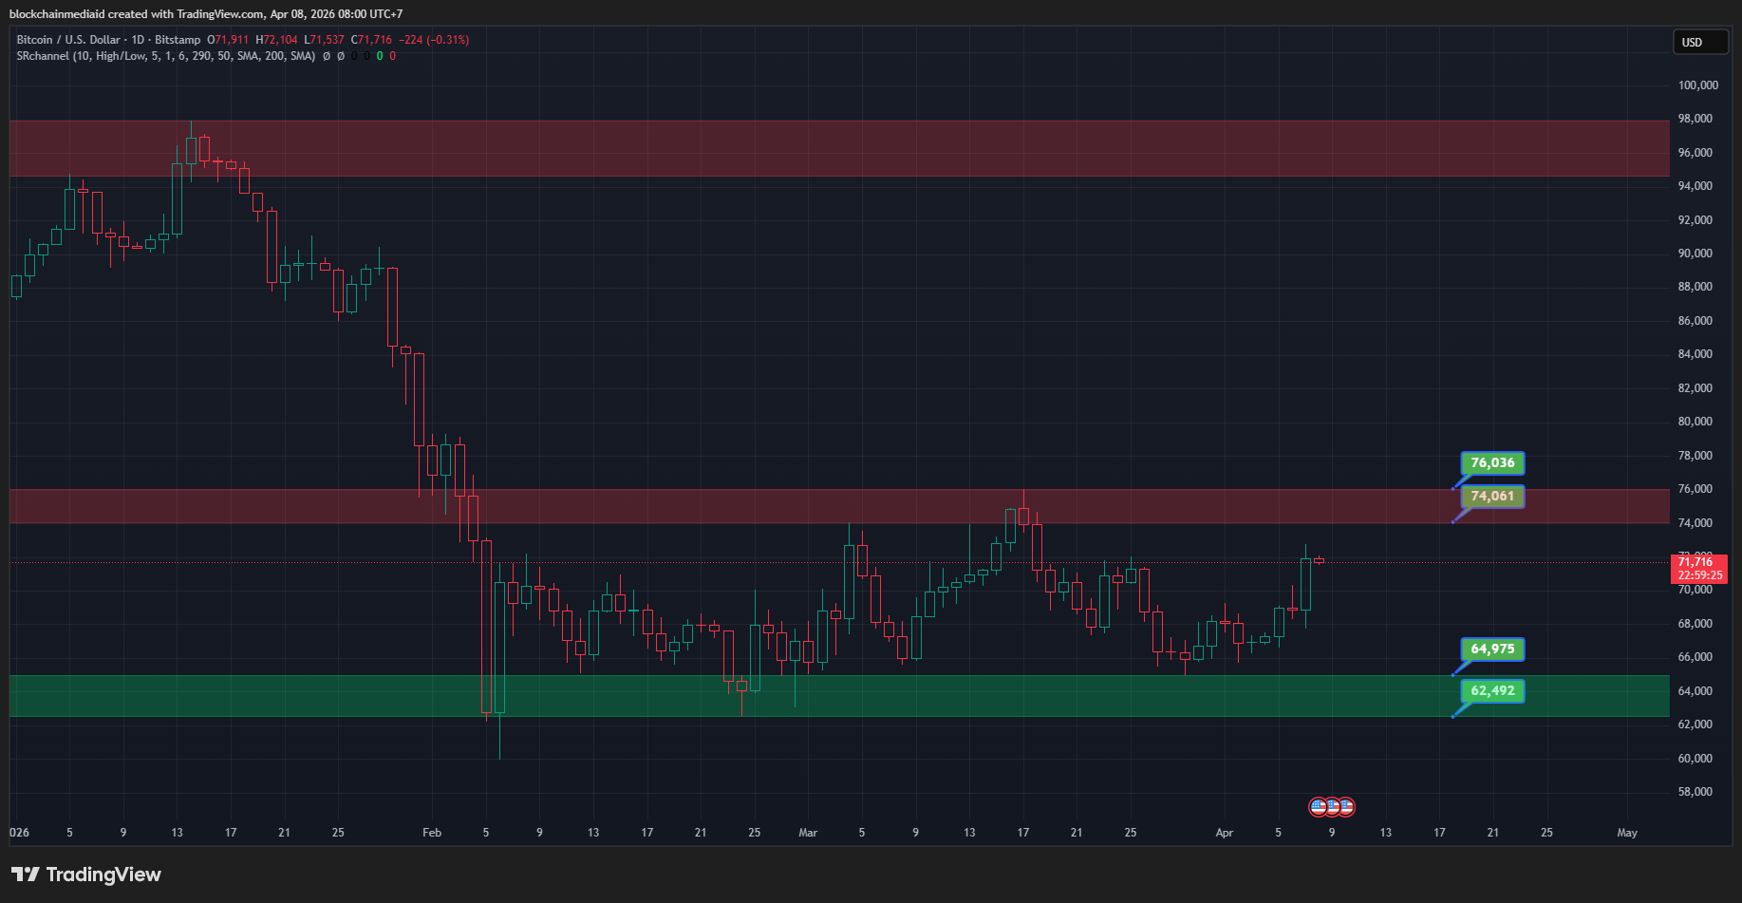
Task: Open the Bitstamp exchange selector
Action: pyautogui.click(x=178, y=39)
